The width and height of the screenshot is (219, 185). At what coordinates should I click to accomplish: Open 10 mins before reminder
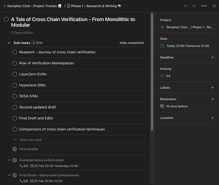(174, 106)
